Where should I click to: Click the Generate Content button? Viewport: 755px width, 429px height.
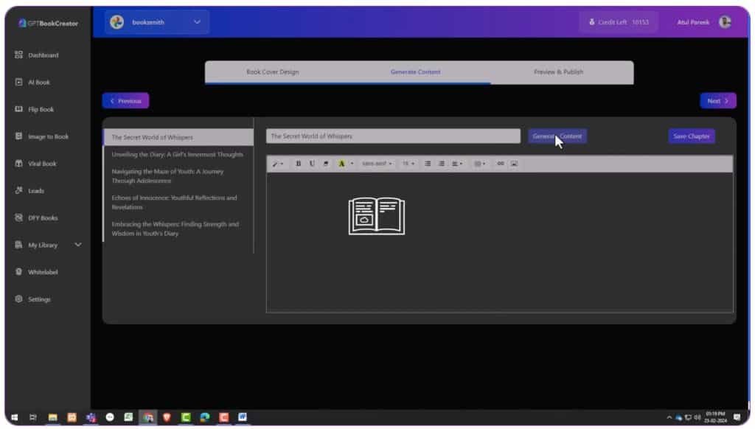click(557, 136)
